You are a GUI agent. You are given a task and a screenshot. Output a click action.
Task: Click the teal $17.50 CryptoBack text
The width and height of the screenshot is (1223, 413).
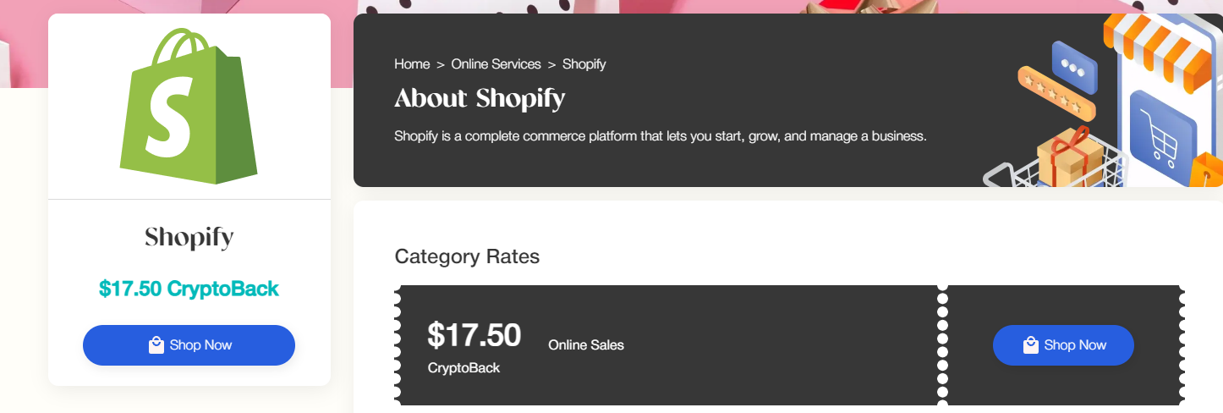pos(189,289)
